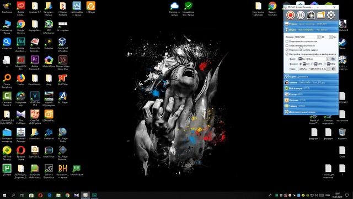Open the Battle.net desktop icon
This screenshot has width=353, height=199.
click(49, 134)
